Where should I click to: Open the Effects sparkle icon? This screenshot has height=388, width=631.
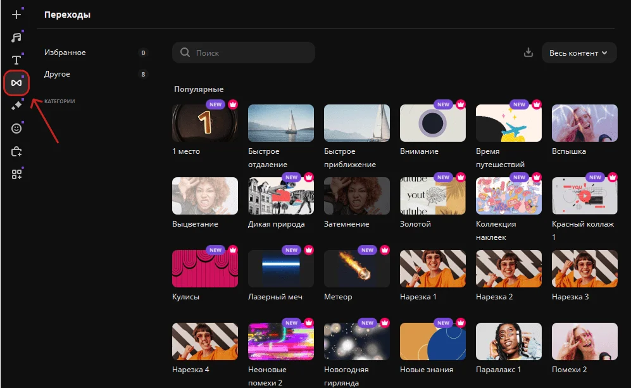[x=16, y=106]
